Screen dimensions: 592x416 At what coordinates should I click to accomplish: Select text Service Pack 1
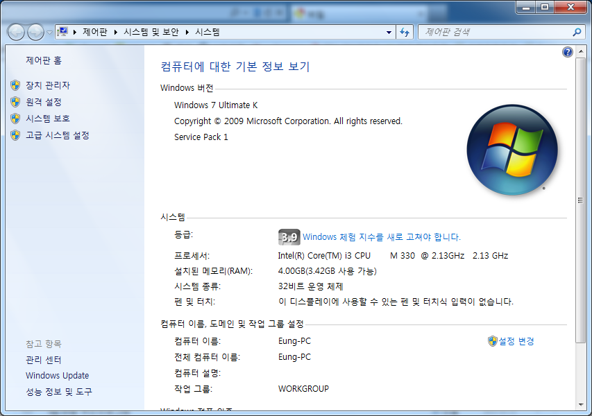(201, 137)
